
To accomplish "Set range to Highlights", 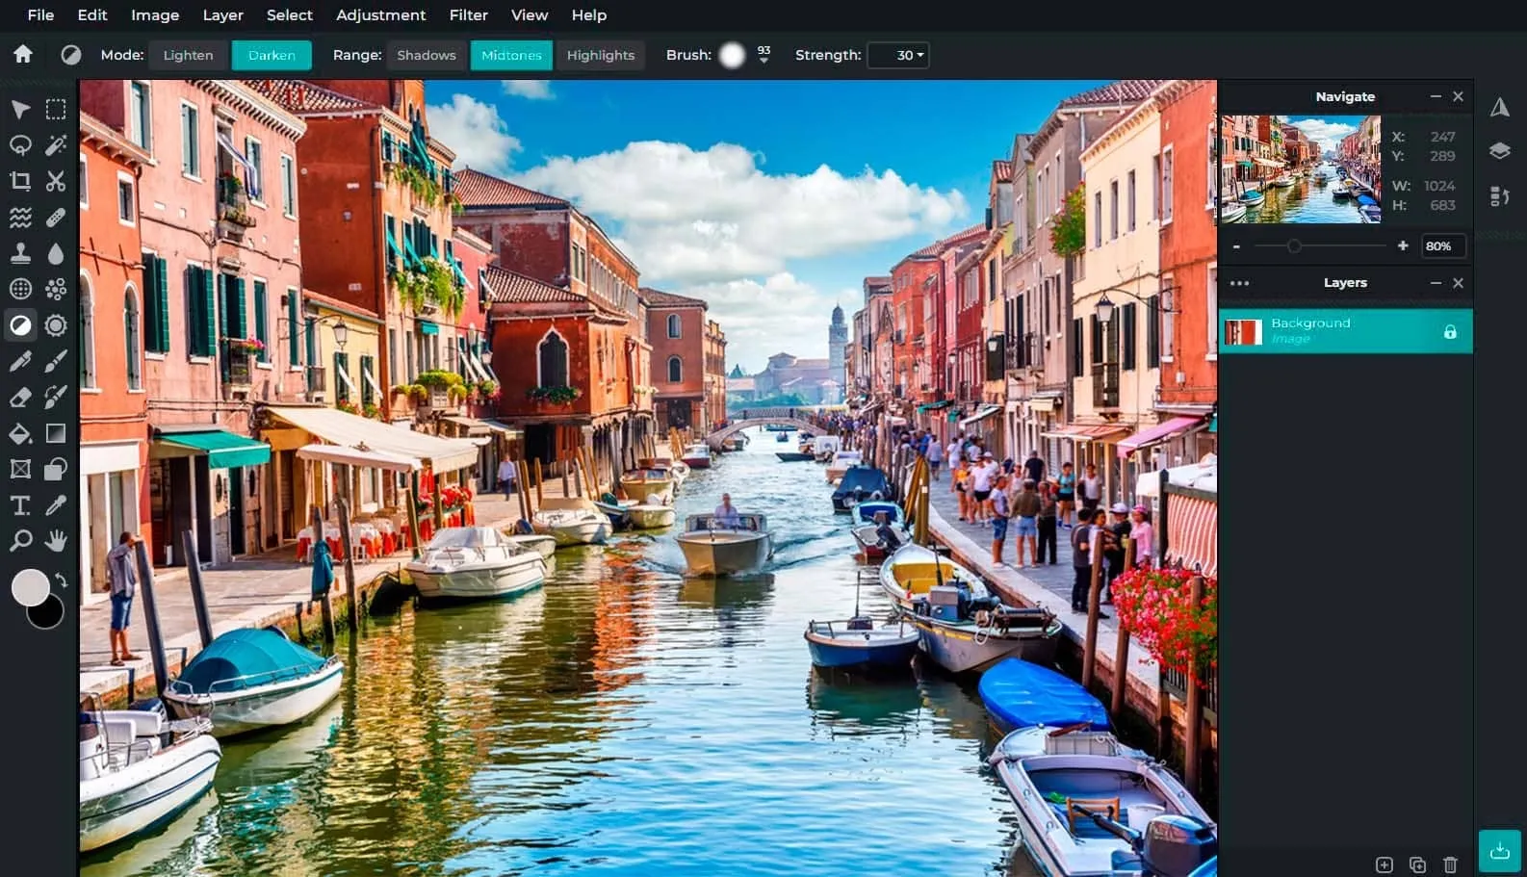I will (600, 55).
